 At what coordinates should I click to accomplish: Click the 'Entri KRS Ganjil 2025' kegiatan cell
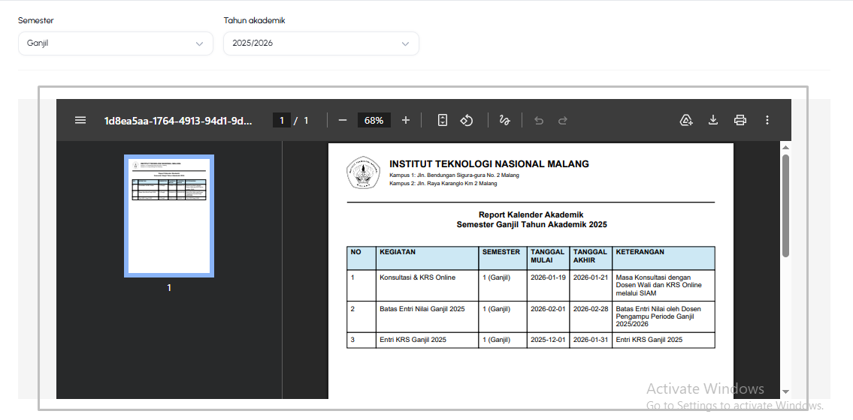click(427, 340)
